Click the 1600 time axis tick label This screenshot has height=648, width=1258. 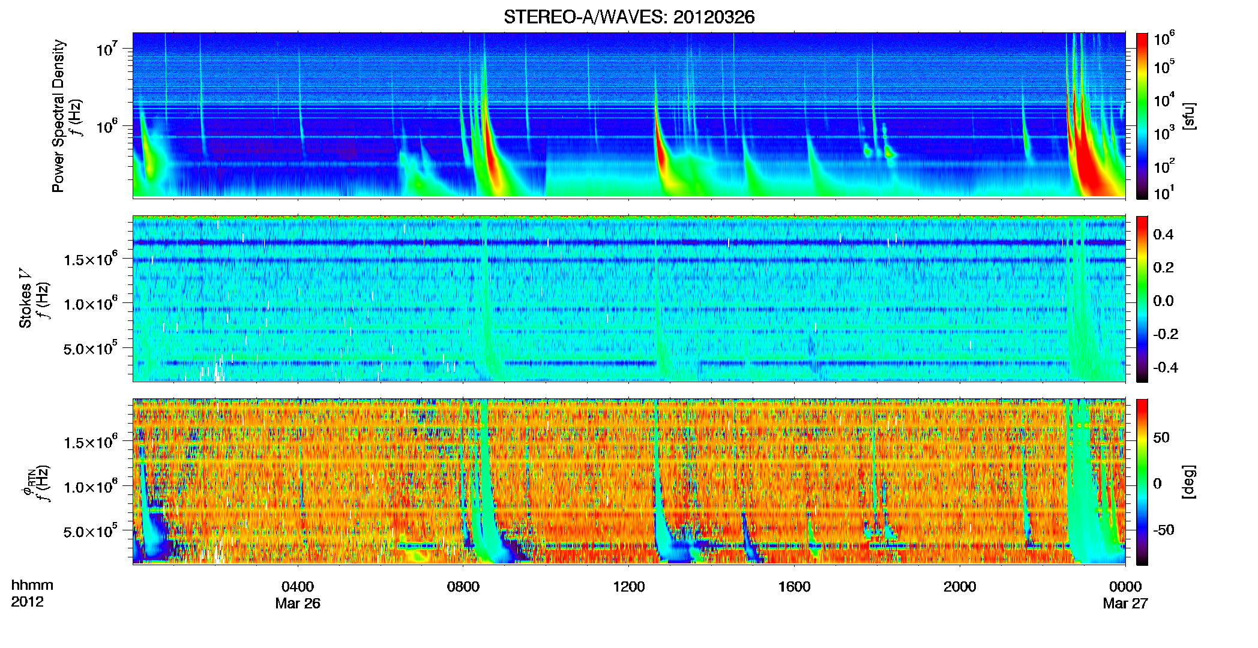coord(795,587)
